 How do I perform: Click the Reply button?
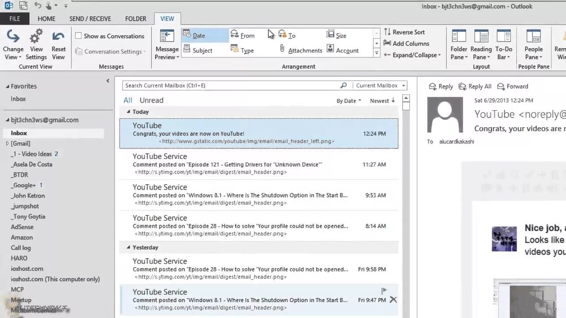pos(440,86)
